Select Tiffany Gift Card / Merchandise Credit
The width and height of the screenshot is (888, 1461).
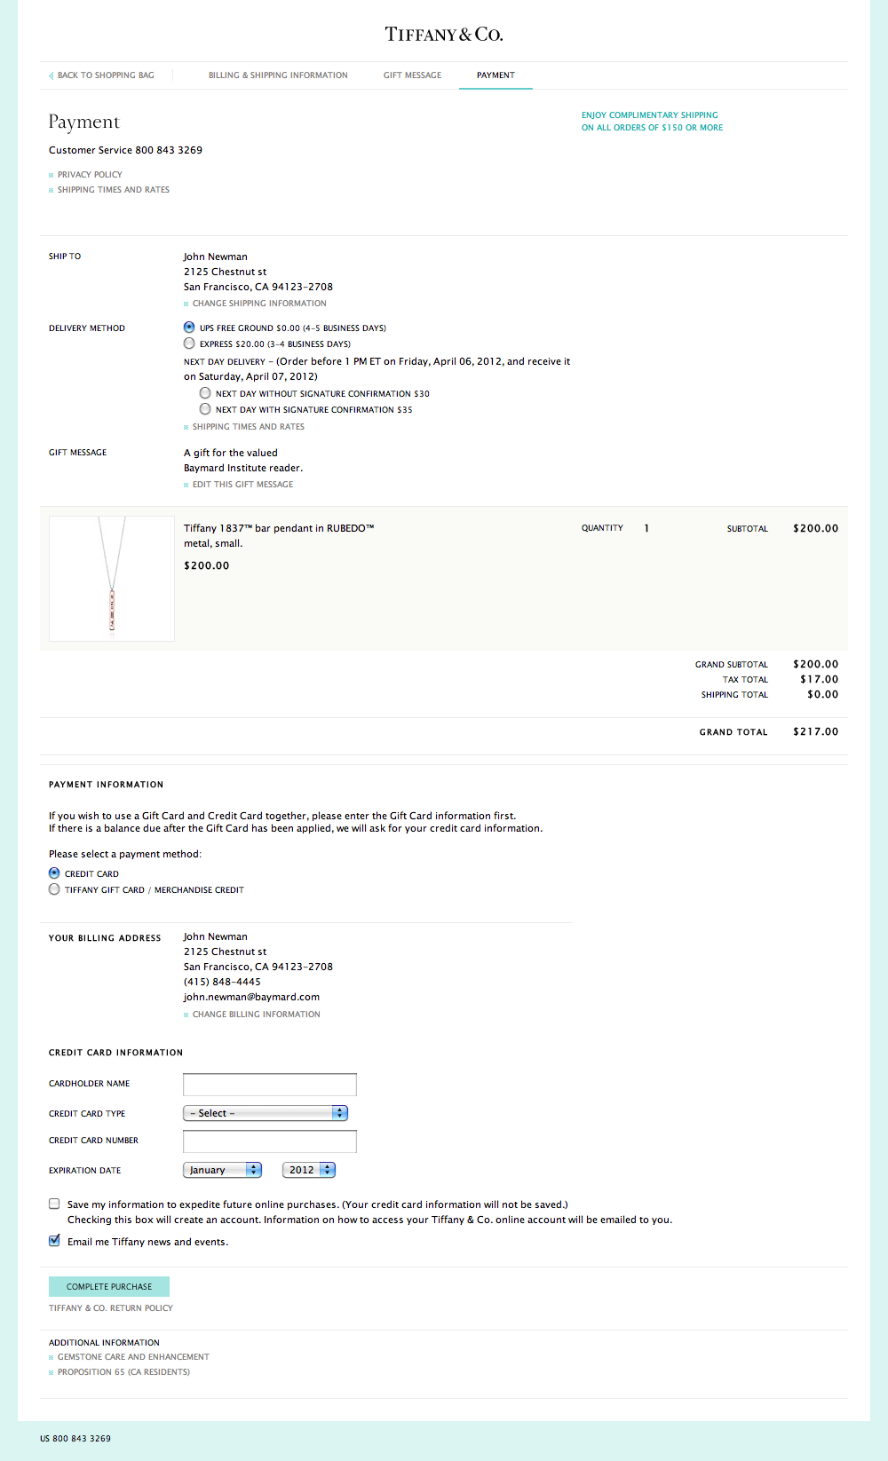[54, 889]
